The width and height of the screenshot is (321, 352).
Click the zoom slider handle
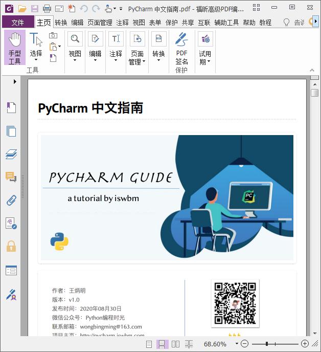(x=267, y=344)
